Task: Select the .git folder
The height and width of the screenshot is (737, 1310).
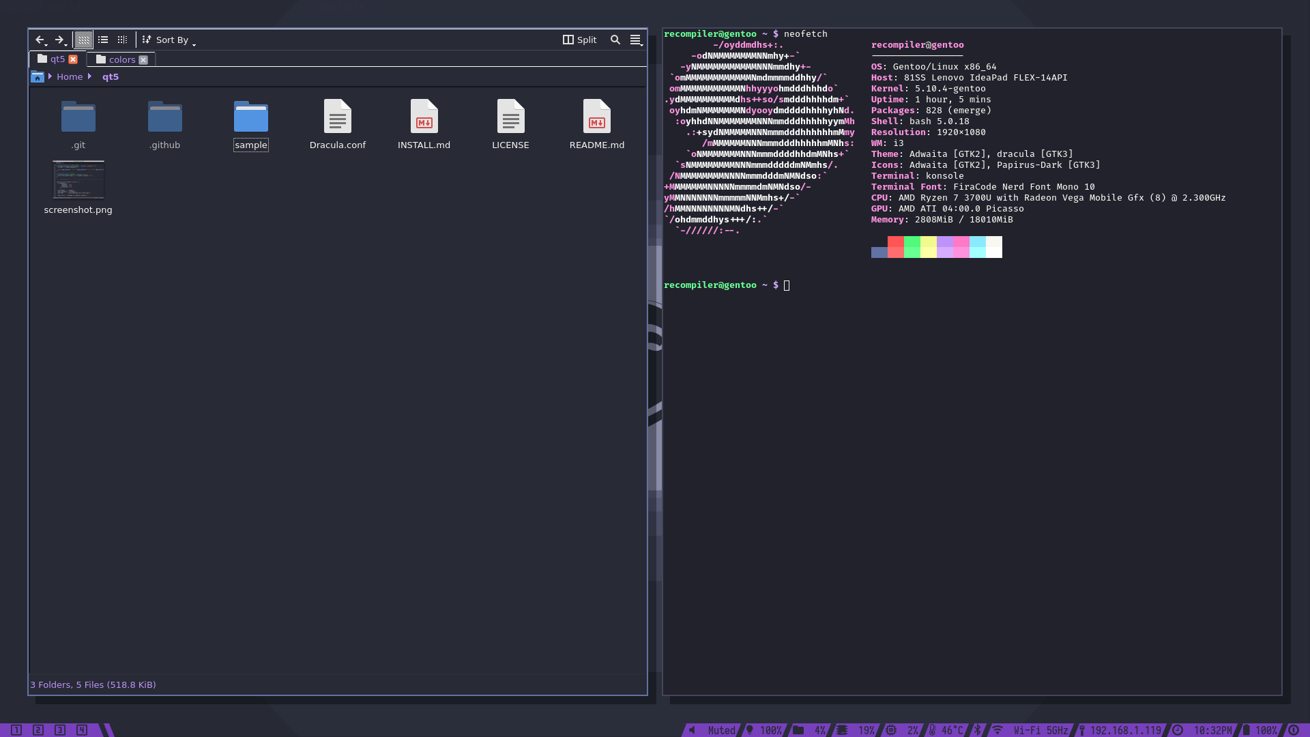Action: click(x=78, y=124)
